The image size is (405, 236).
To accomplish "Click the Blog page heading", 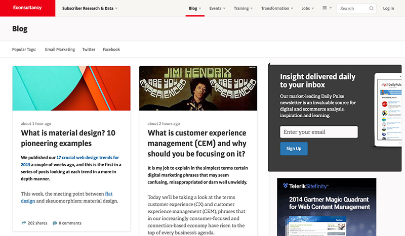I will point(20,29).
